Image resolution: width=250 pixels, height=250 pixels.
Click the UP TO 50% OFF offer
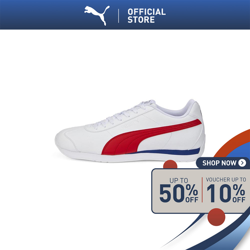click(179, 190)
